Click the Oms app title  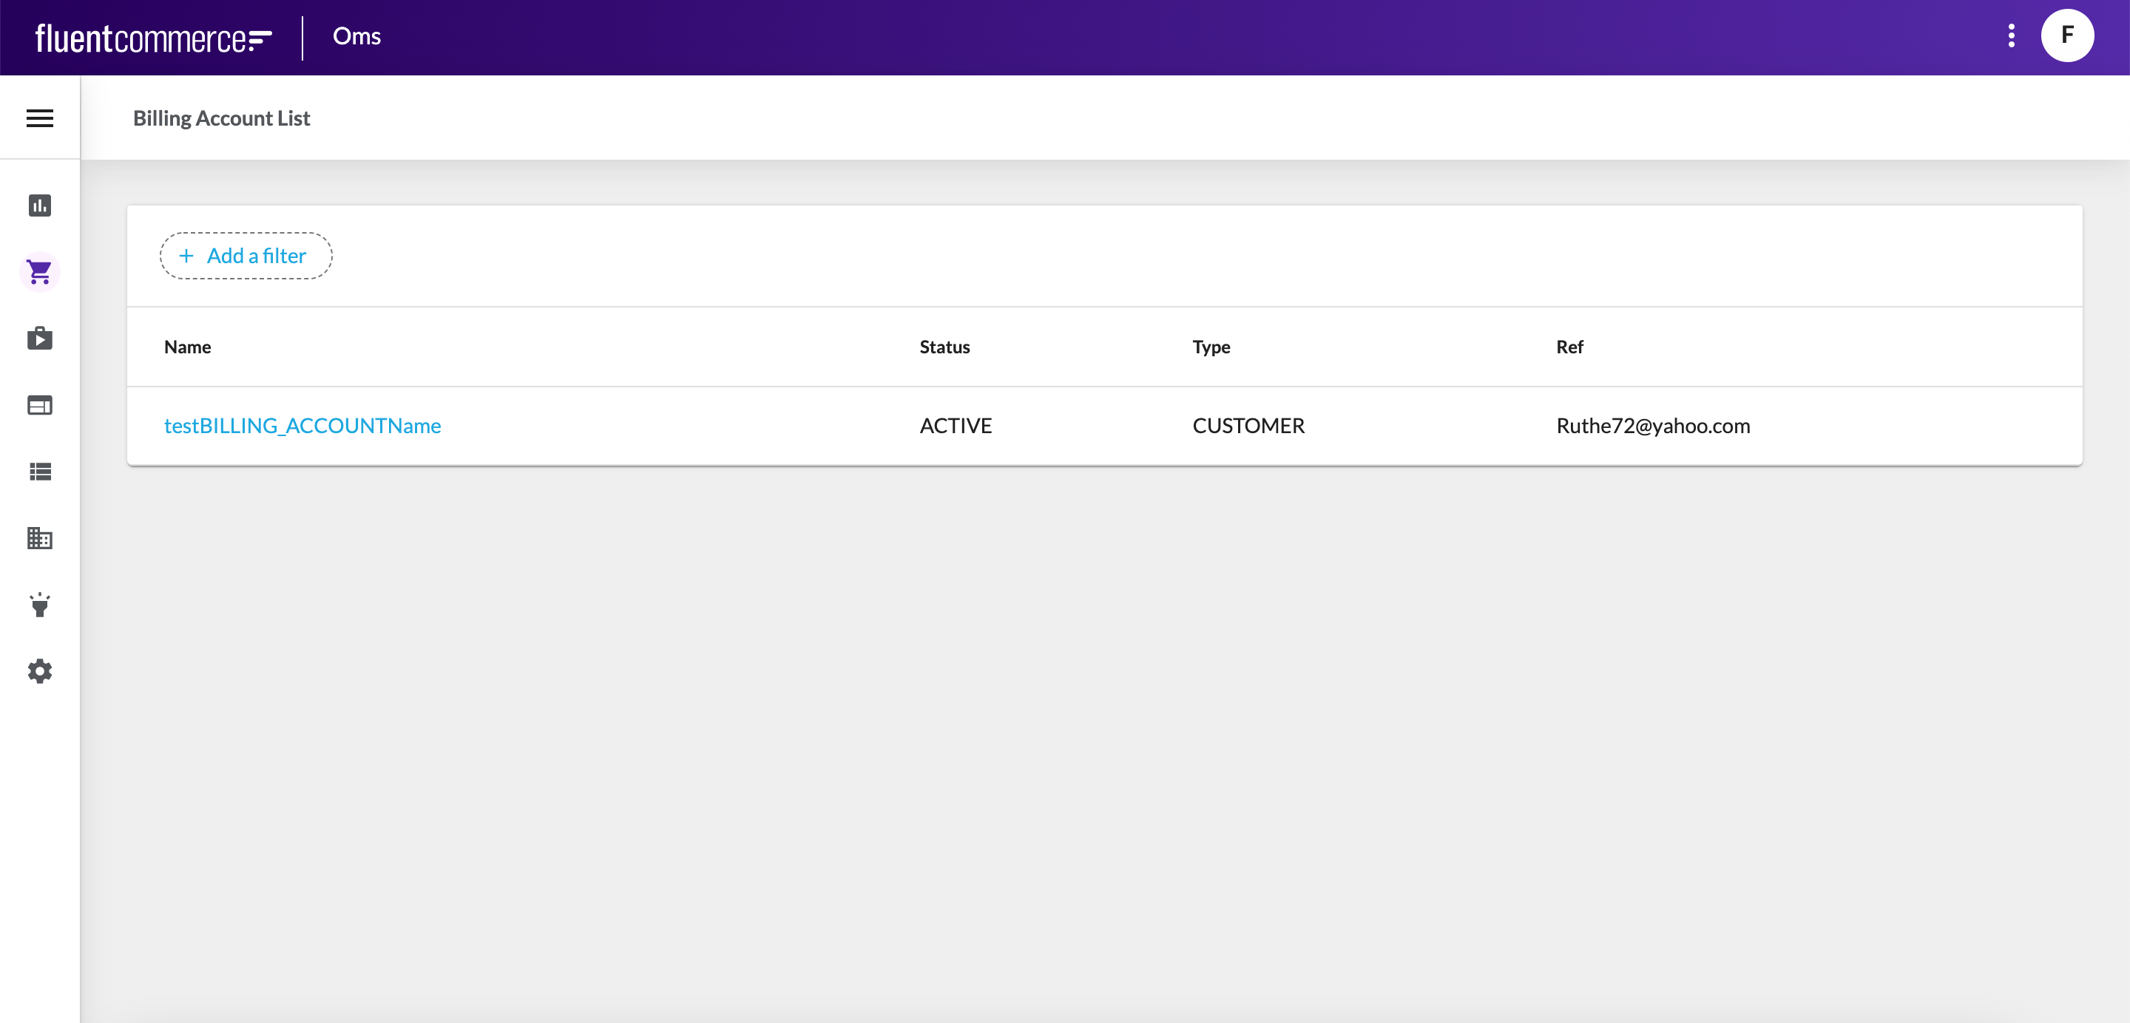tap(356, 36)
